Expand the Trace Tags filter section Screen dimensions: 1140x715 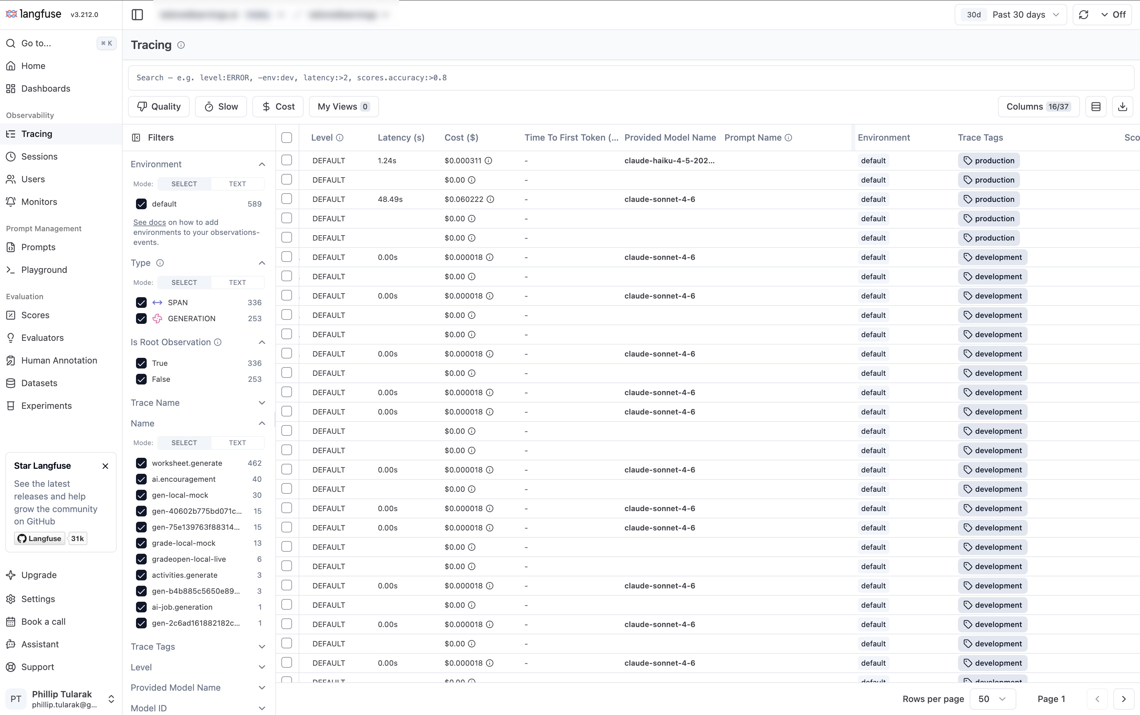click(262, 647)
